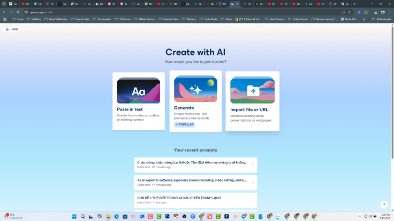Expand the 'Chào mừng, chào mừng' recent prompt chevron
This screenshot has width=394, height=221.
253,165
